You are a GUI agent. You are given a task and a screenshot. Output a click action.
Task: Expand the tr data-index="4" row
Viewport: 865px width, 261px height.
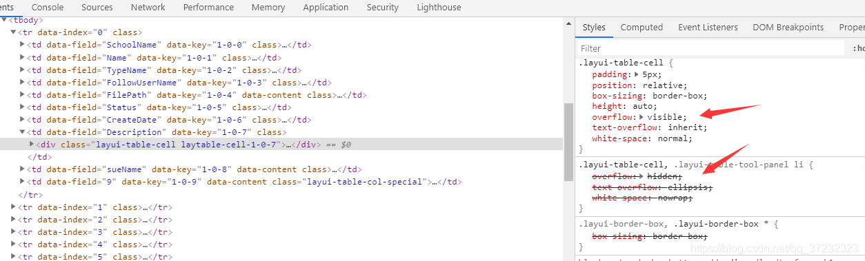(x=13, y=244)
